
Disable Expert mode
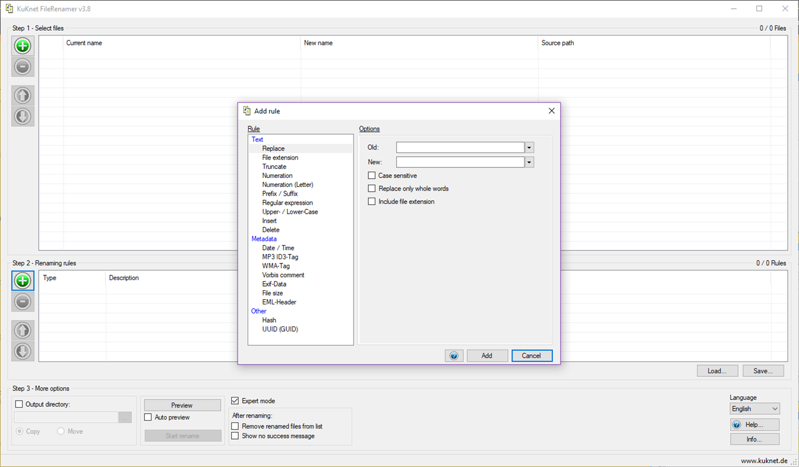click(235, 401)
